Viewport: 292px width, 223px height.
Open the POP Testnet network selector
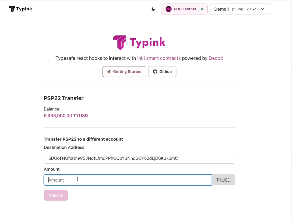point(185,9)
